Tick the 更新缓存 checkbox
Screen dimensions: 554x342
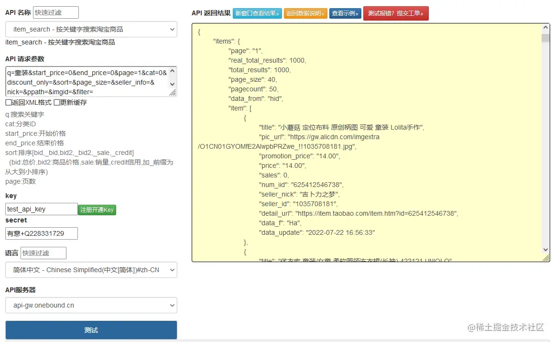click(56, 102)
